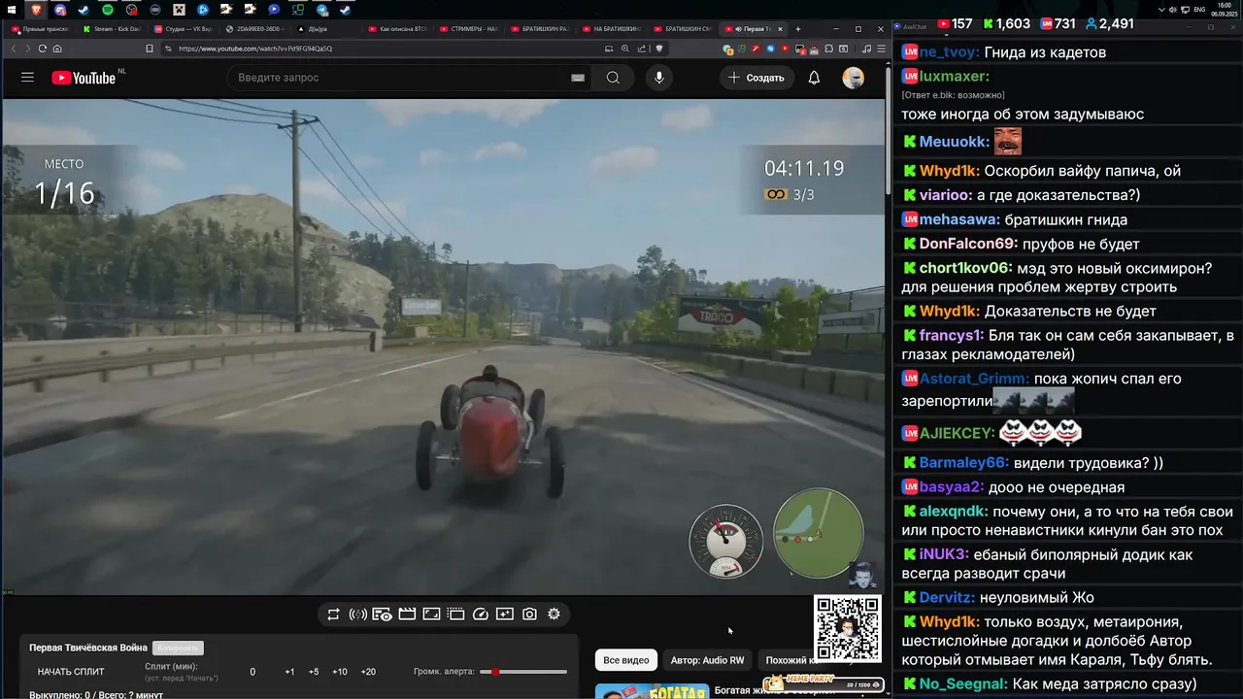
Task: Open the Brave Shields icon in address bar
Action: pyautogui.click(x=659, y=49)
